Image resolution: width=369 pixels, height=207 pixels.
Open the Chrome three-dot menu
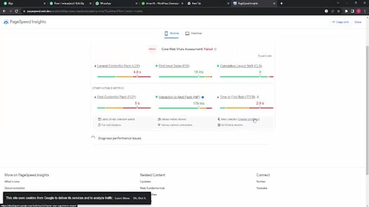365,11
